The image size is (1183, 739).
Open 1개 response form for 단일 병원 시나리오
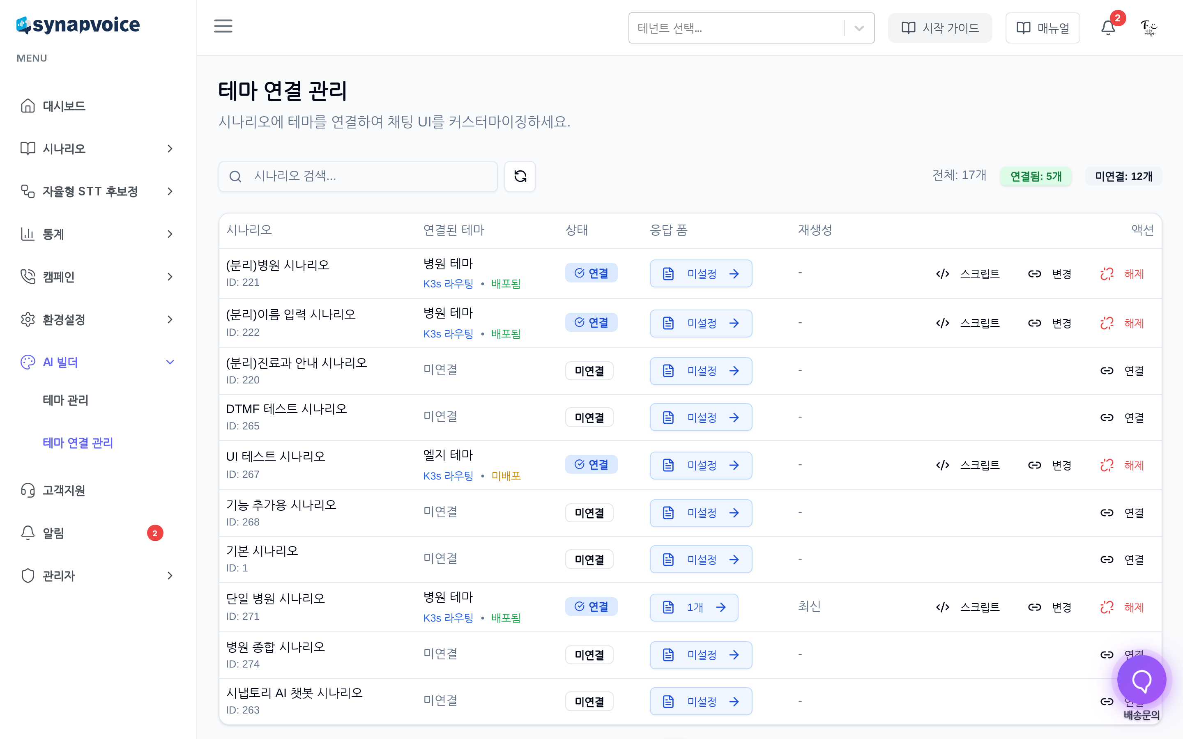[x=694, y=607]
